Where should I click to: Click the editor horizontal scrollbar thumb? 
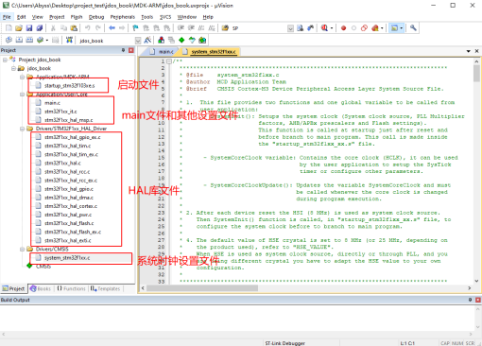[202, 288]
